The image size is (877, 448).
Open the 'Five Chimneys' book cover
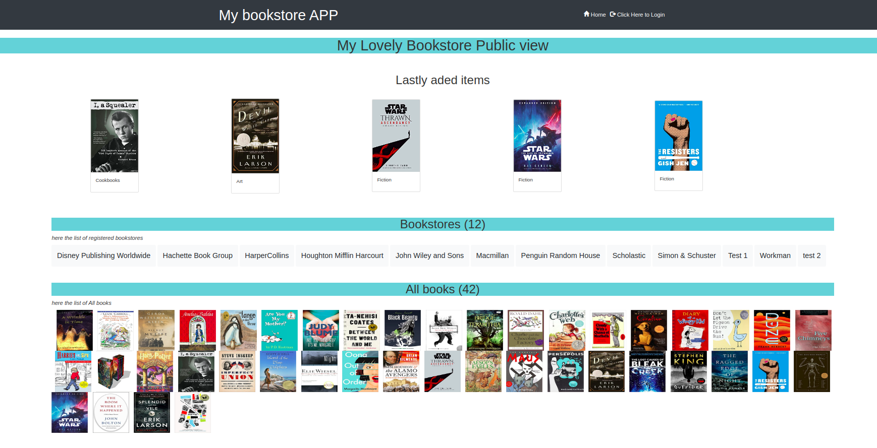(813, 330)
